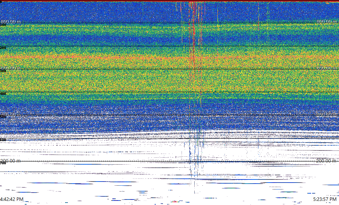Image resolution: width=339 pixels, height=205 pixels.
Task: Click the 5:23:57 PM end timestamp
Action: (x=325, y=199)
